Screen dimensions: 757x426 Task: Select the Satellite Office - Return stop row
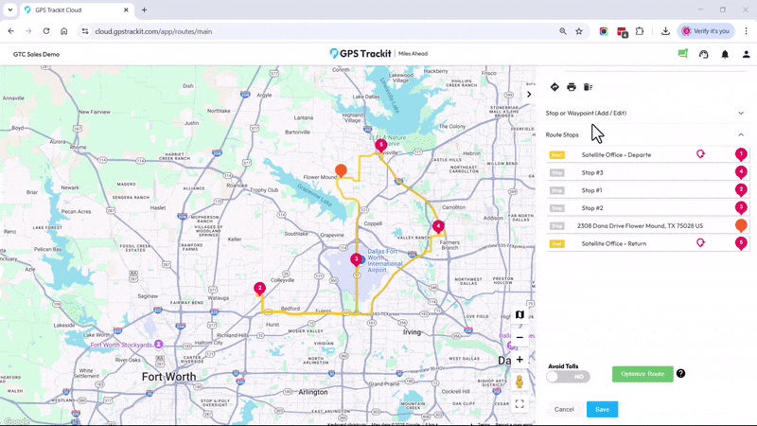(648, 243)
